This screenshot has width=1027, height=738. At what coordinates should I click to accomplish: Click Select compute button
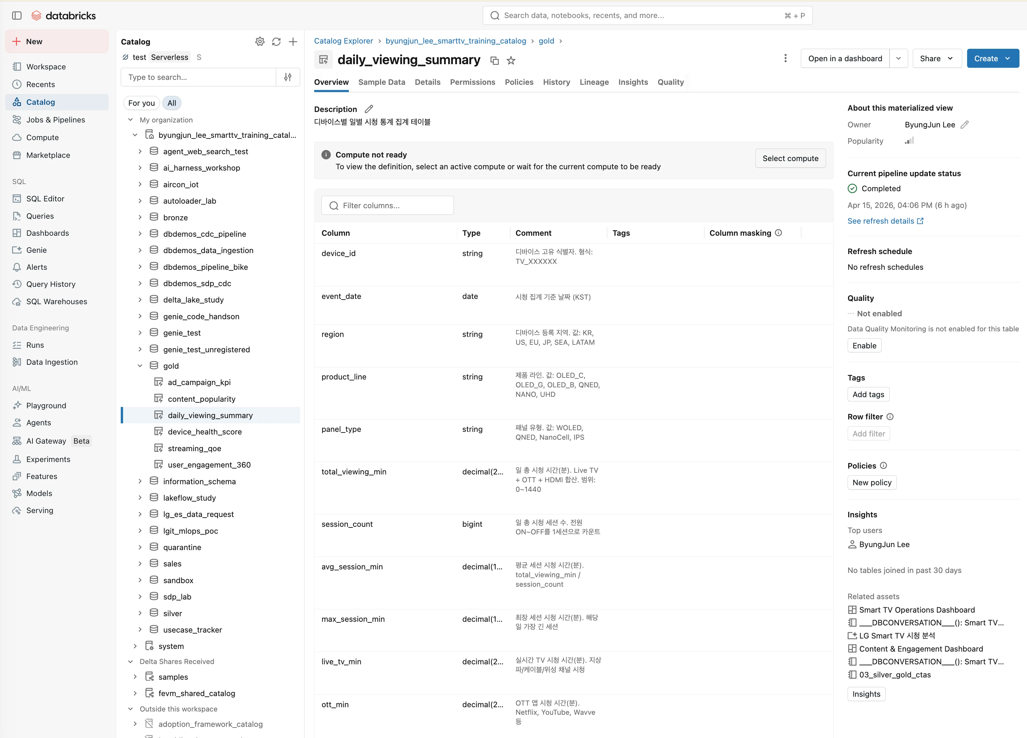pos(790,158)
